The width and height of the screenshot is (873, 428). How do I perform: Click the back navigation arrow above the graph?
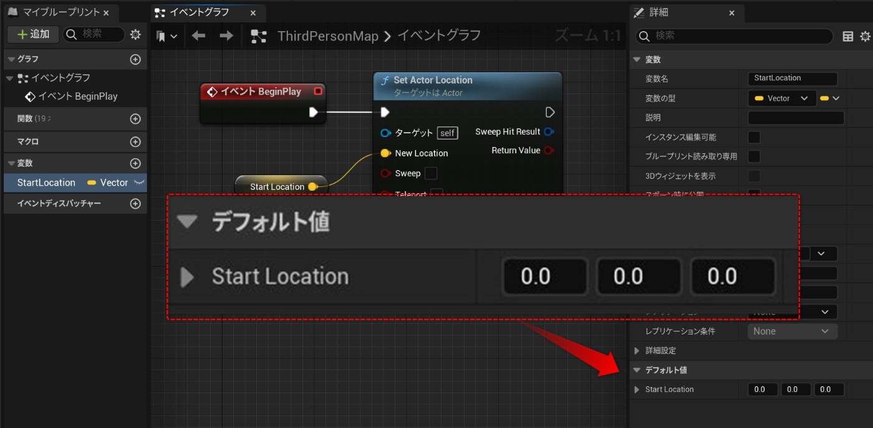point(198,36)
